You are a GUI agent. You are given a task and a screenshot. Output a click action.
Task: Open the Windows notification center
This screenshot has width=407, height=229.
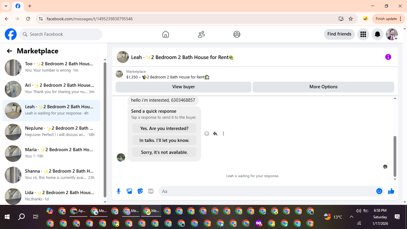[x=397, y=217]
